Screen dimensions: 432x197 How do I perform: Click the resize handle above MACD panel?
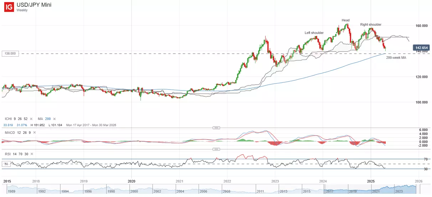tap(216, 127)
